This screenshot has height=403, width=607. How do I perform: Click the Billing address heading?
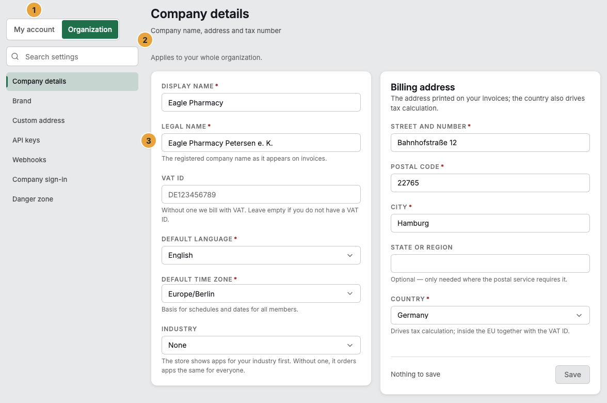[x=423, y=87]
